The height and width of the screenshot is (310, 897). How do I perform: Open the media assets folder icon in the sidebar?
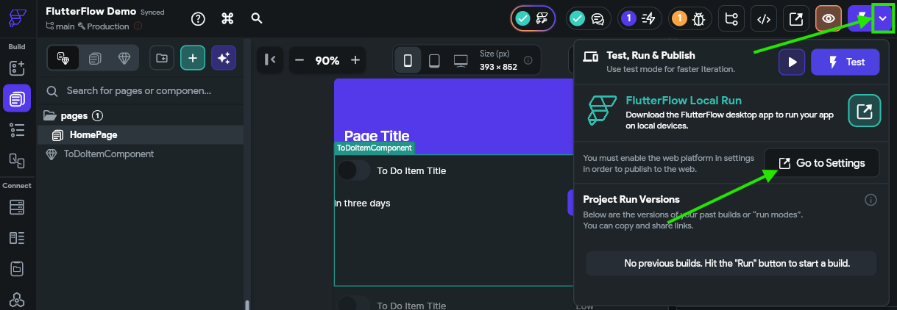tap(16, 269)
